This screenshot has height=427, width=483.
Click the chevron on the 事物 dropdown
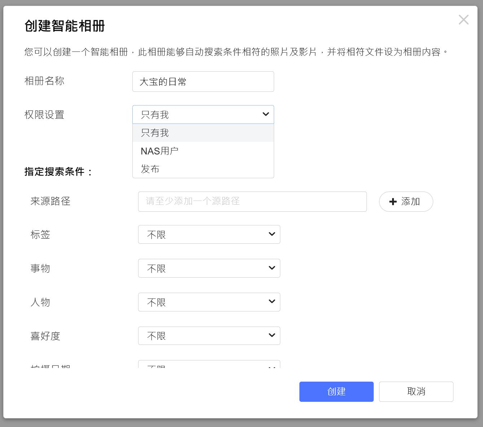point(272,268)
